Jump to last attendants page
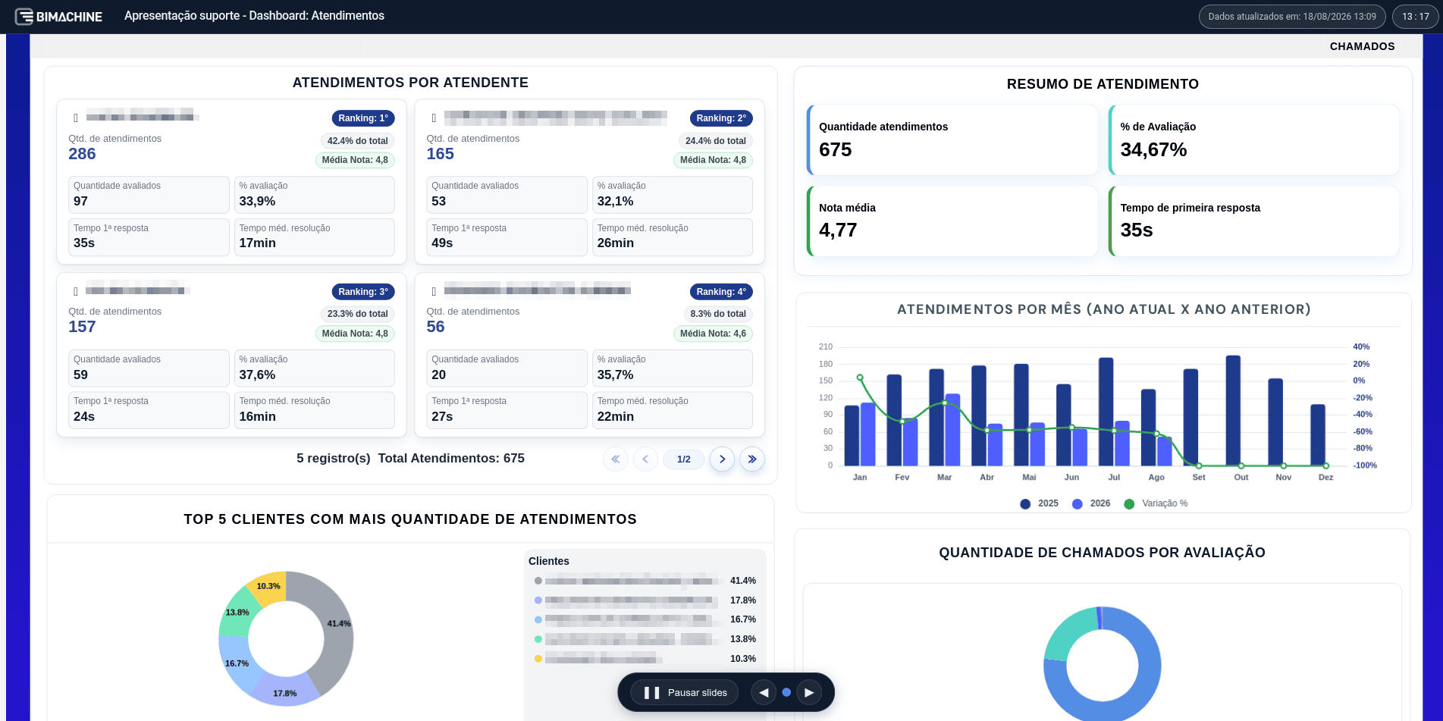1443x721 pixels. (752, 459)
